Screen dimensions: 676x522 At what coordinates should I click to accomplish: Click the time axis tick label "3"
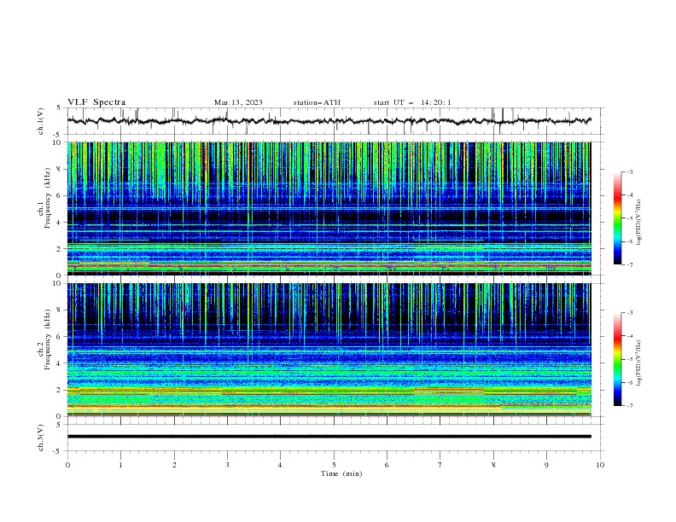click(227, 465)
